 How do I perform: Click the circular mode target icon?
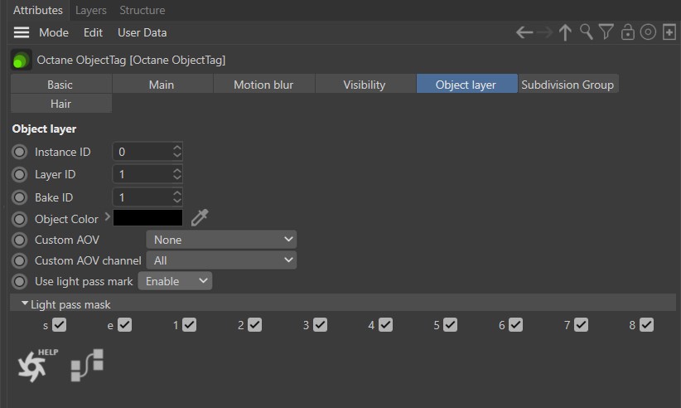click(x=648, y=32)
